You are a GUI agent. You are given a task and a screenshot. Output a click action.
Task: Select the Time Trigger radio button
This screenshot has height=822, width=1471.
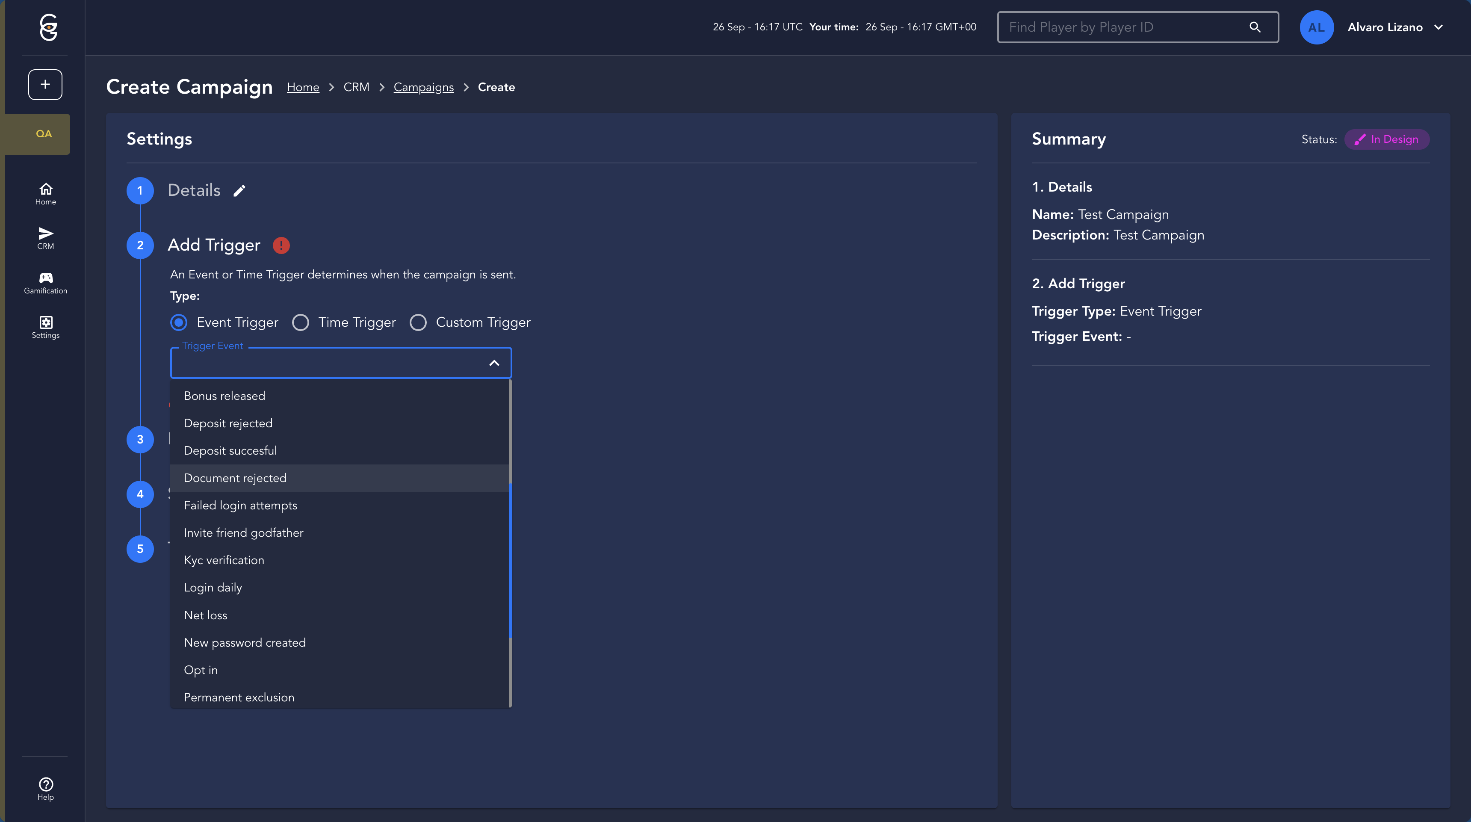coord(300,323)
